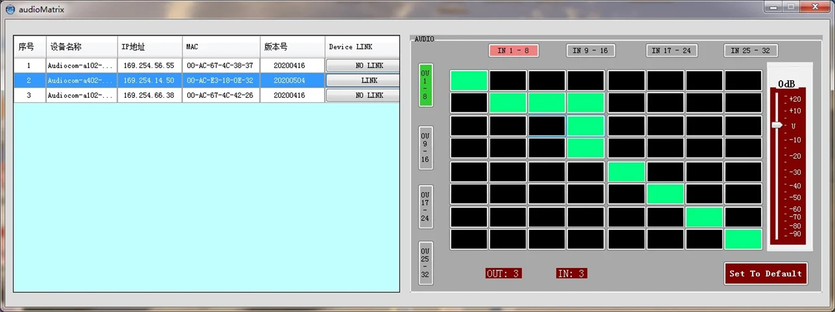The image size is (835, 312).
Task: Switch to the IN 1 - 8 input bank
Action: click(x=513, y=51)
